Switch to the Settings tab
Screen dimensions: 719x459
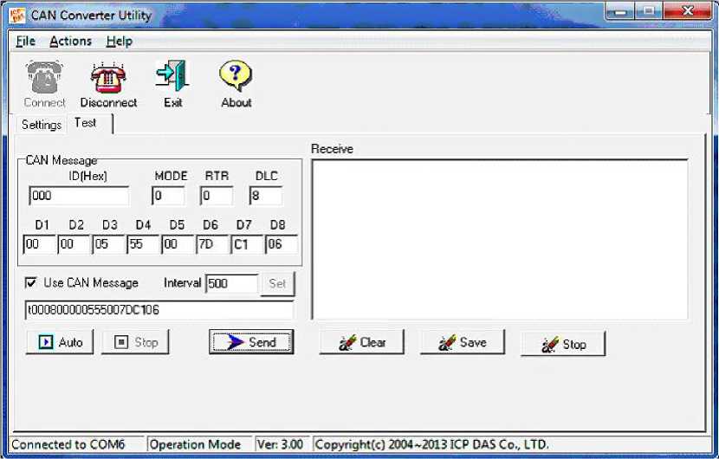coord(42,124)
